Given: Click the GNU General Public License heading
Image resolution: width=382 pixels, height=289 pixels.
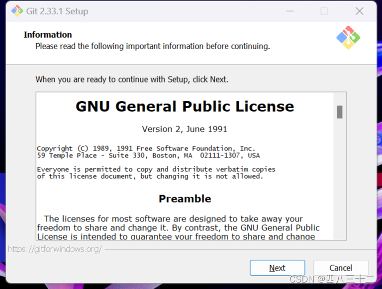Looking at the screenshot, I should point(185,107).
